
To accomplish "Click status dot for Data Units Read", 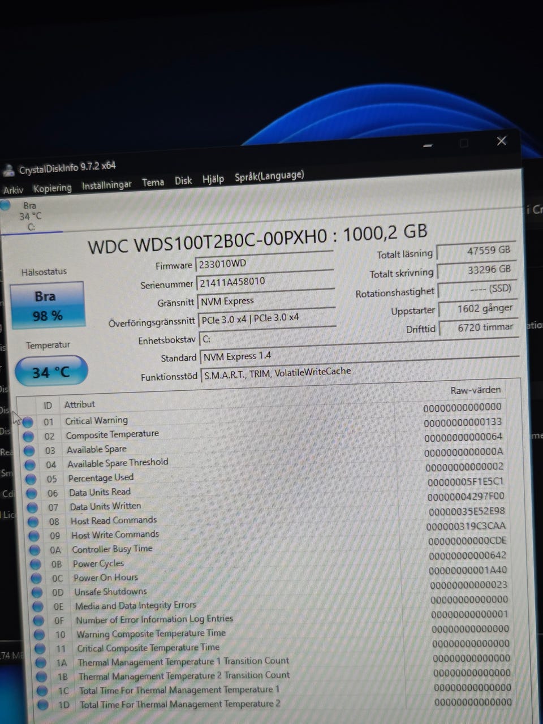I will 32,493.
